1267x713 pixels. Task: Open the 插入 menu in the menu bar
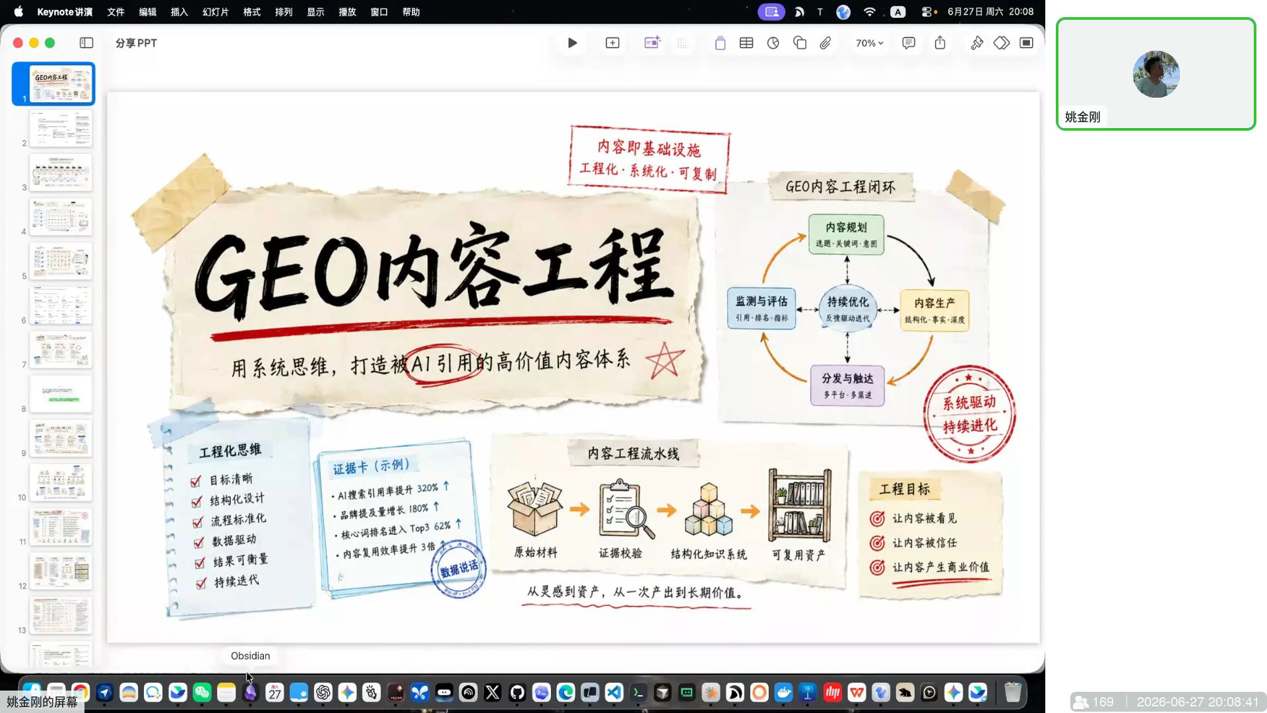tap(179, 12)
